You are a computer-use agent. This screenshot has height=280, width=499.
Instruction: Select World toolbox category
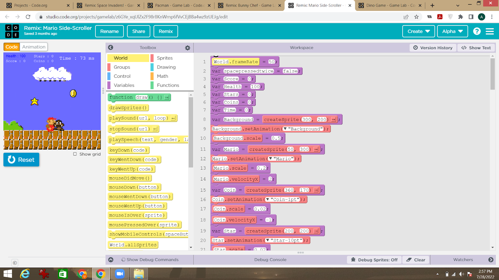128,58
